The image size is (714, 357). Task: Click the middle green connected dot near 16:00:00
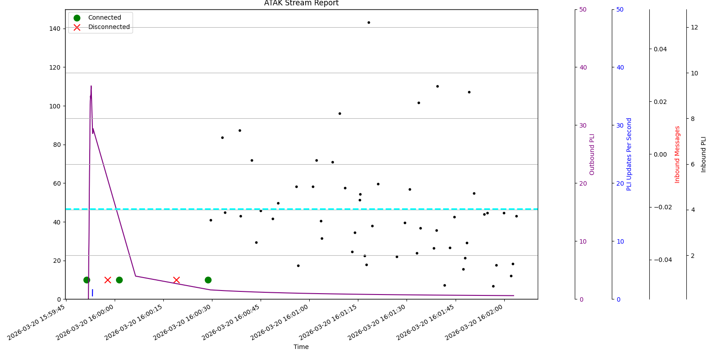119,280
